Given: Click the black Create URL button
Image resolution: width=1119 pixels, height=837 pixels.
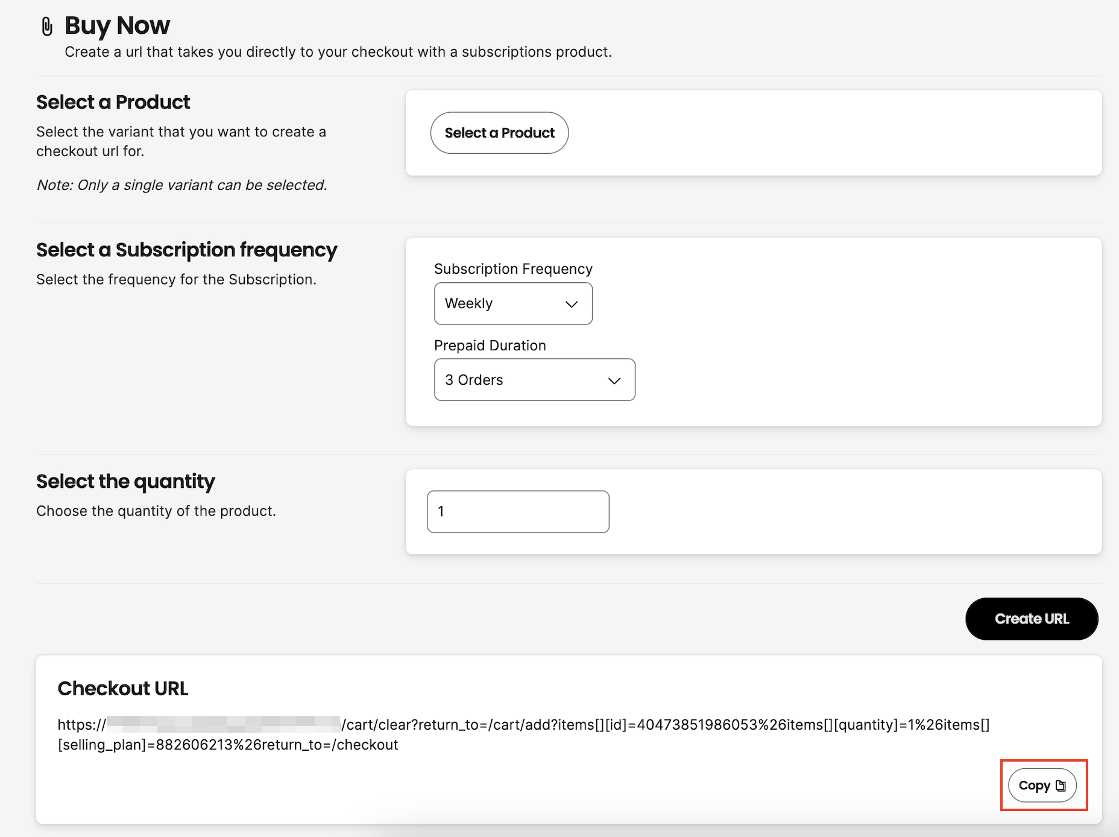Looking at the screenshot, I should (1032, 619).
